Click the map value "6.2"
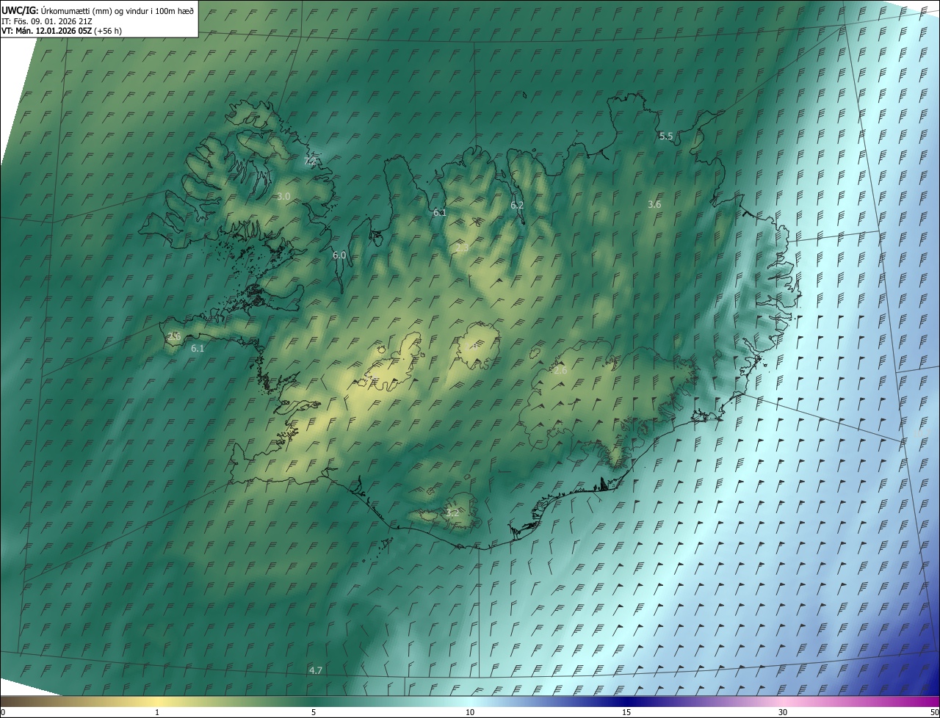This screenshot has width=940, height=718. tap(517, 206)
